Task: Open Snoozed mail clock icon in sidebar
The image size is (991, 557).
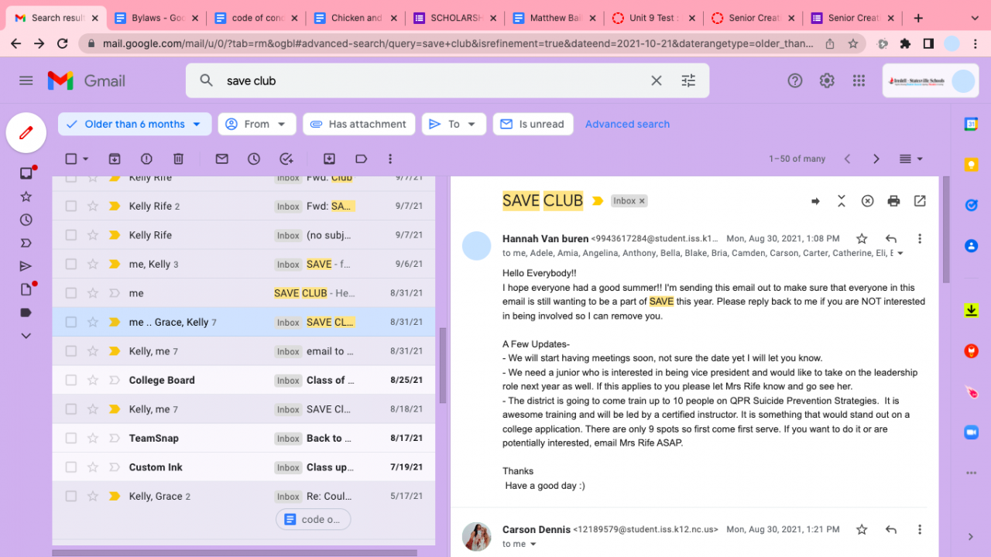Action: (26, 220)
